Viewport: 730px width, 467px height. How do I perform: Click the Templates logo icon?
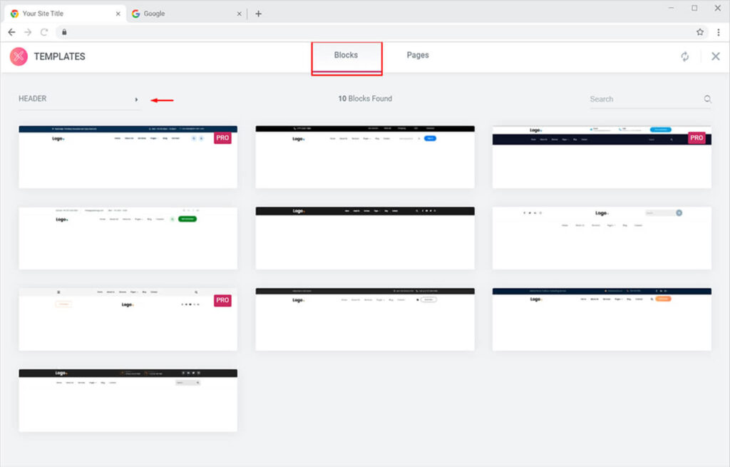coord(19,56)
